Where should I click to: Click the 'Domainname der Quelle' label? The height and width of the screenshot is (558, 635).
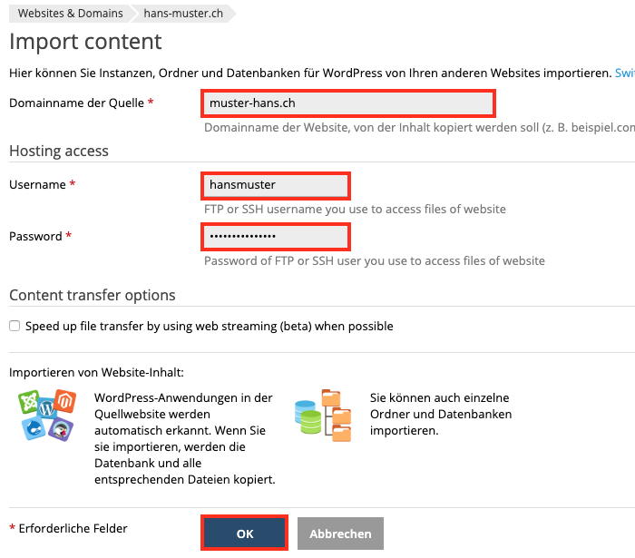(76, 103)
